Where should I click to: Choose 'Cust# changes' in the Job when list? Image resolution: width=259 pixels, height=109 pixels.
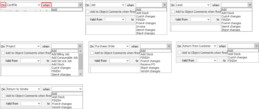click(x=151, y=16)
